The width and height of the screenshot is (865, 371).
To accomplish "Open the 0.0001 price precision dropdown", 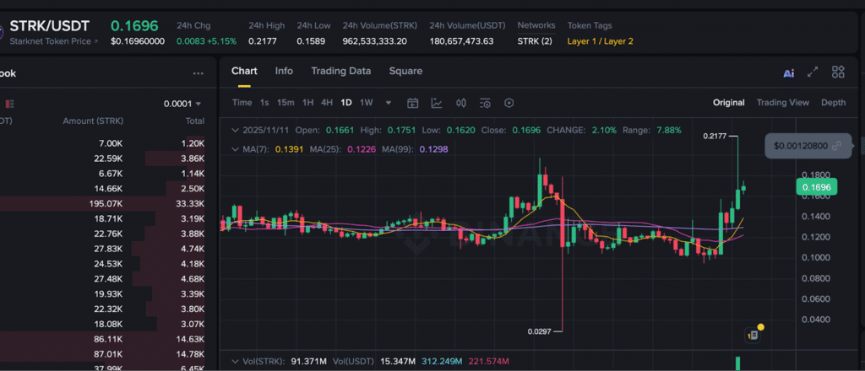I will pos(182,104).
